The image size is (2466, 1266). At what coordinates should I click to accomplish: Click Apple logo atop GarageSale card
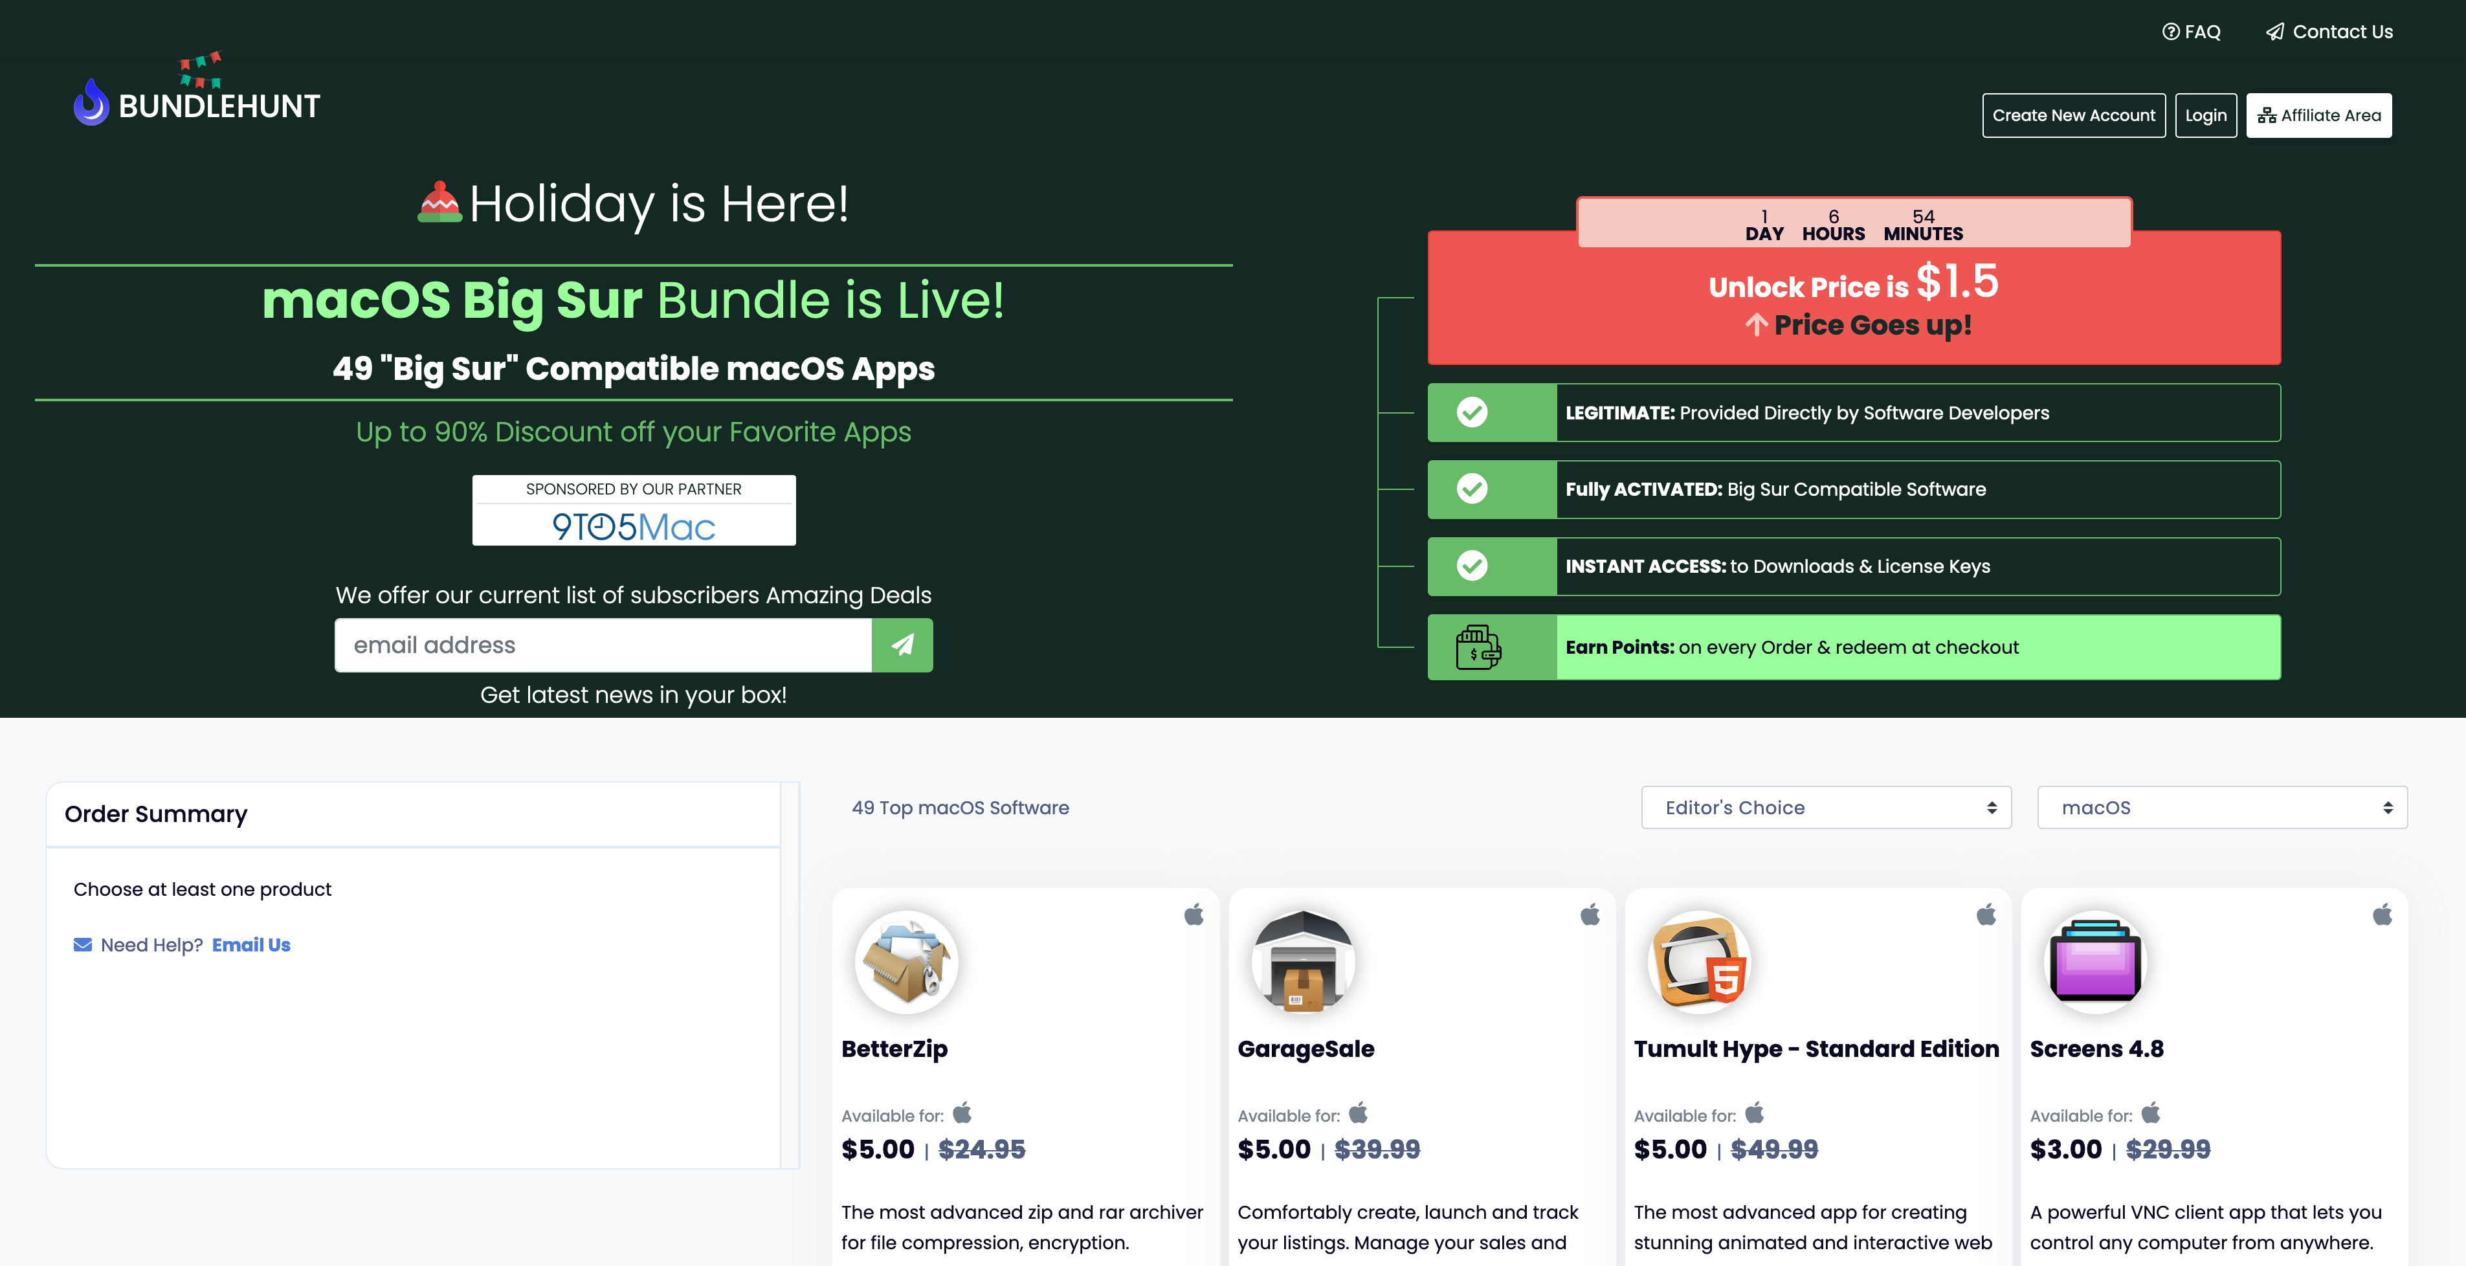(1590, 915)
